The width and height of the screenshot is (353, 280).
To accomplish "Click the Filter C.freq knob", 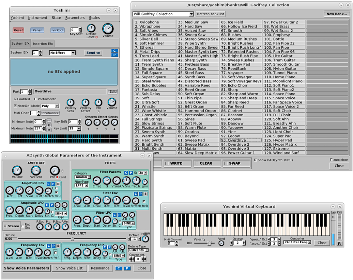I will point(97,180).
